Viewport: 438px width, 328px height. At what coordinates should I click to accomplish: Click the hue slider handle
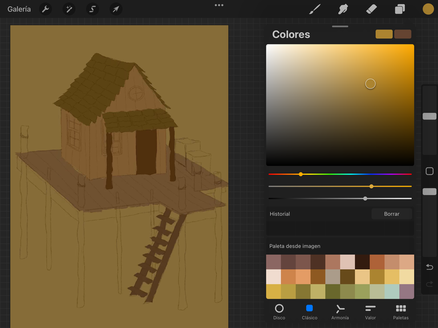[x=301, y=174]
